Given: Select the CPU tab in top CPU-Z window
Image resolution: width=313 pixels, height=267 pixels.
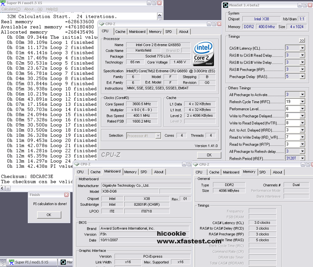Looking at the screenshot, I should point(105,31).
